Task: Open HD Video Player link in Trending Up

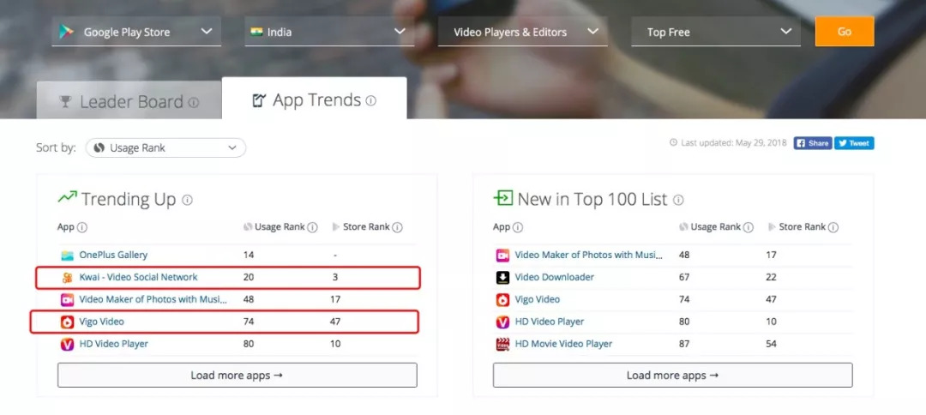Action: (113, 344)
